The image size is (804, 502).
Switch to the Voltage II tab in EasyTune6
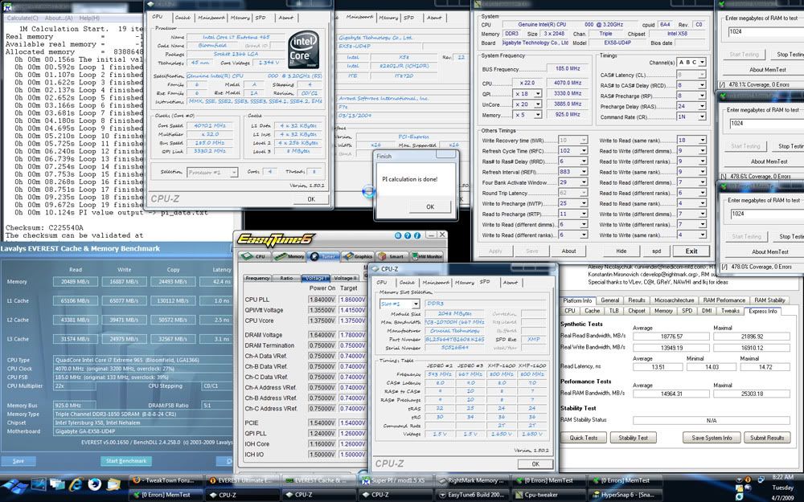point(346,278)
